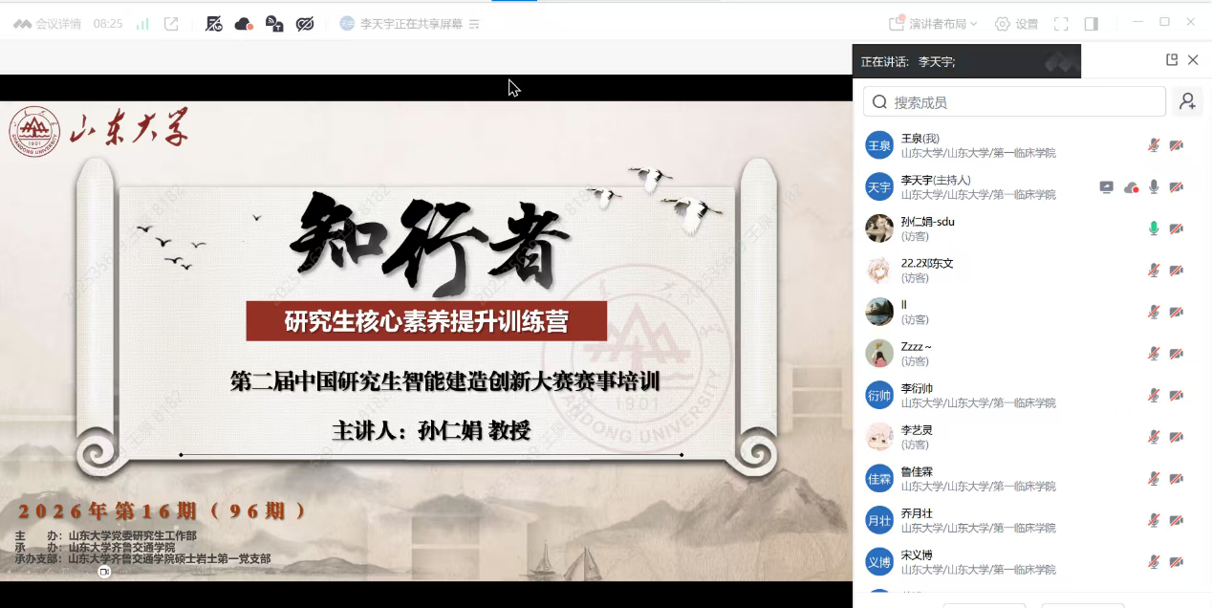Click 鲁佳霖's muted microphone icon

(1154, 479)
